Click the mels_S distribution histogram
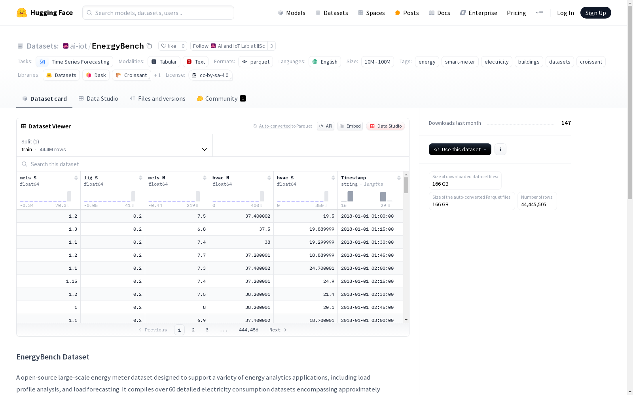Screen dimensions: 633x395 pyautogui.click(x=45, y=196)
